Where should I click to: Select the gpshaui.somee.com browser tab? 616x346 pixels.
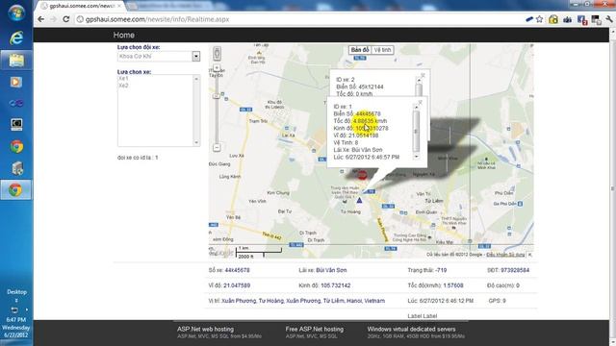[81, 6]
